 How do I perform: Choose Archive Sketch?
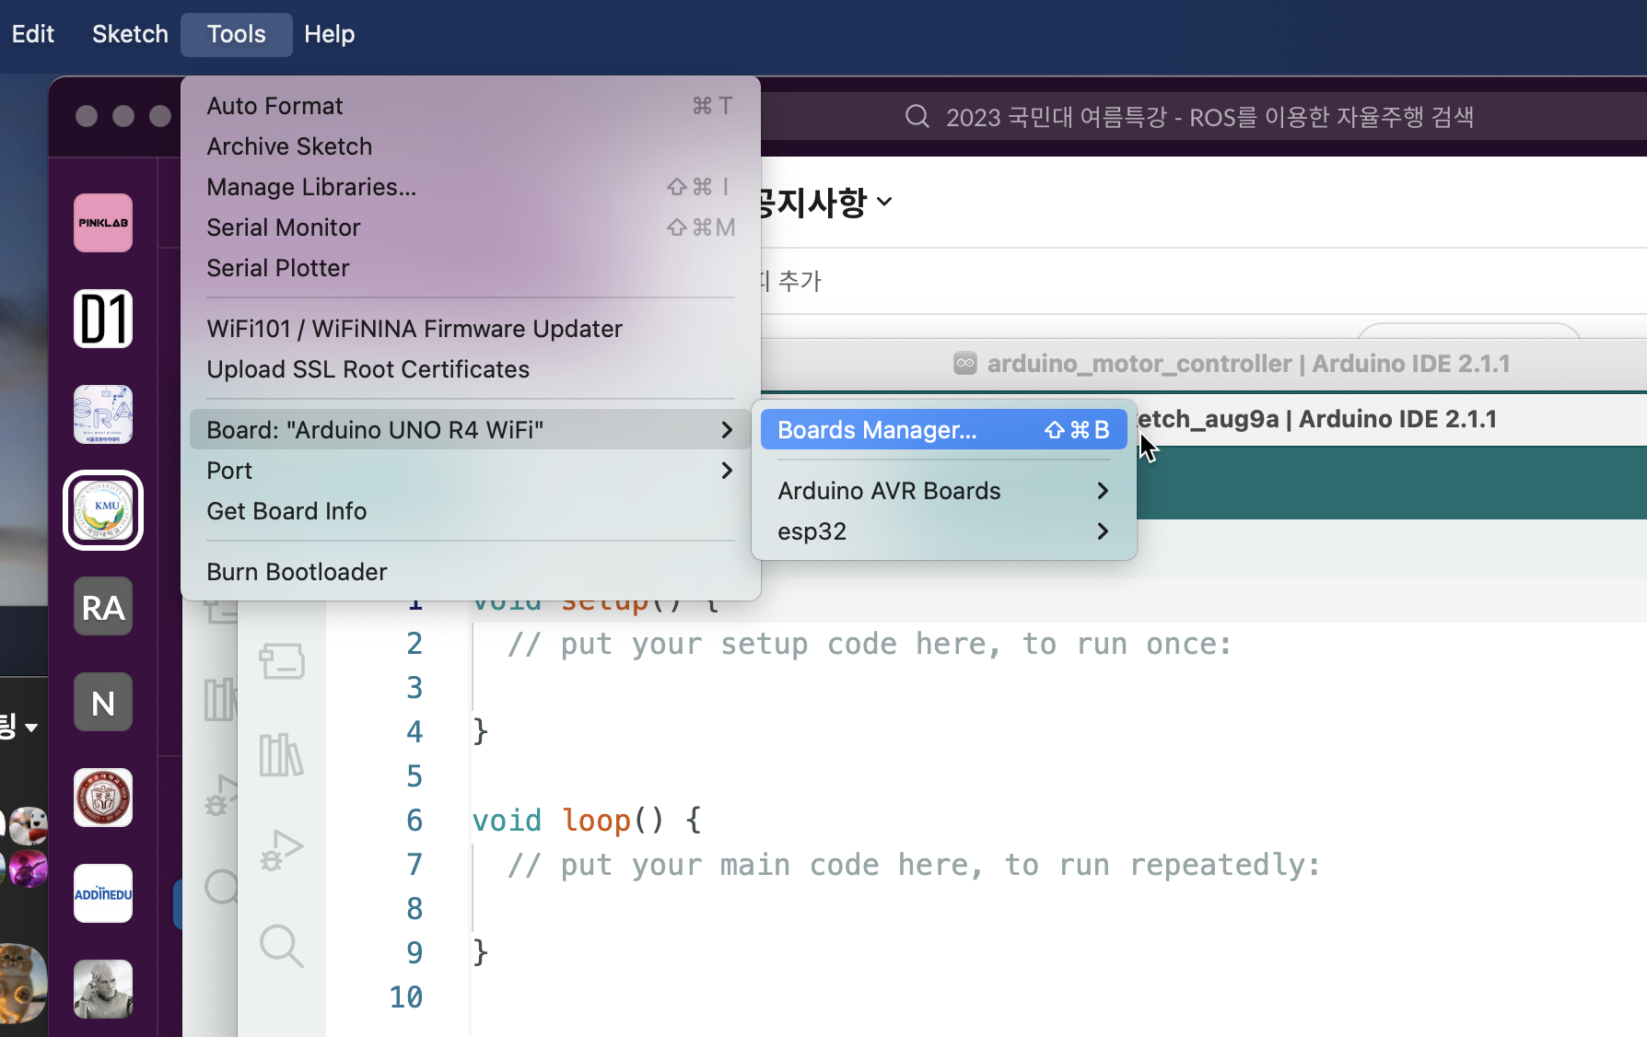coord(471,146)
